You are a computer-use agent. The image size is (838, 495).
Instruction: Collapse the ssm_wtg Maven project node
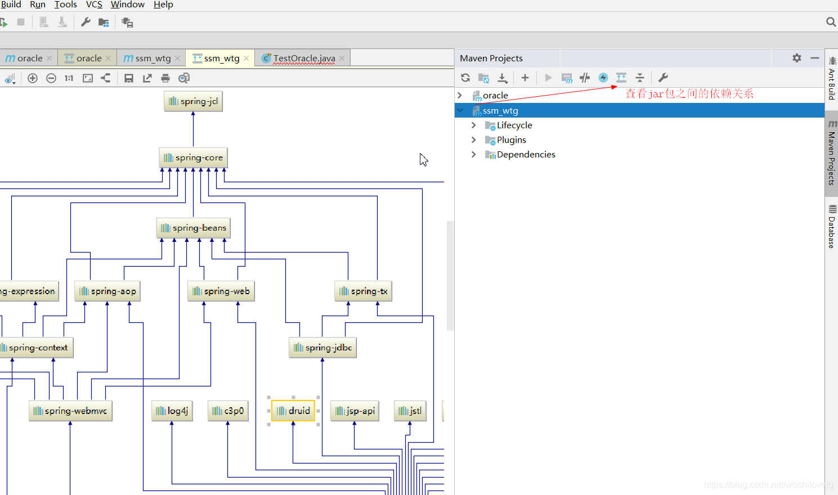(460, 110)
